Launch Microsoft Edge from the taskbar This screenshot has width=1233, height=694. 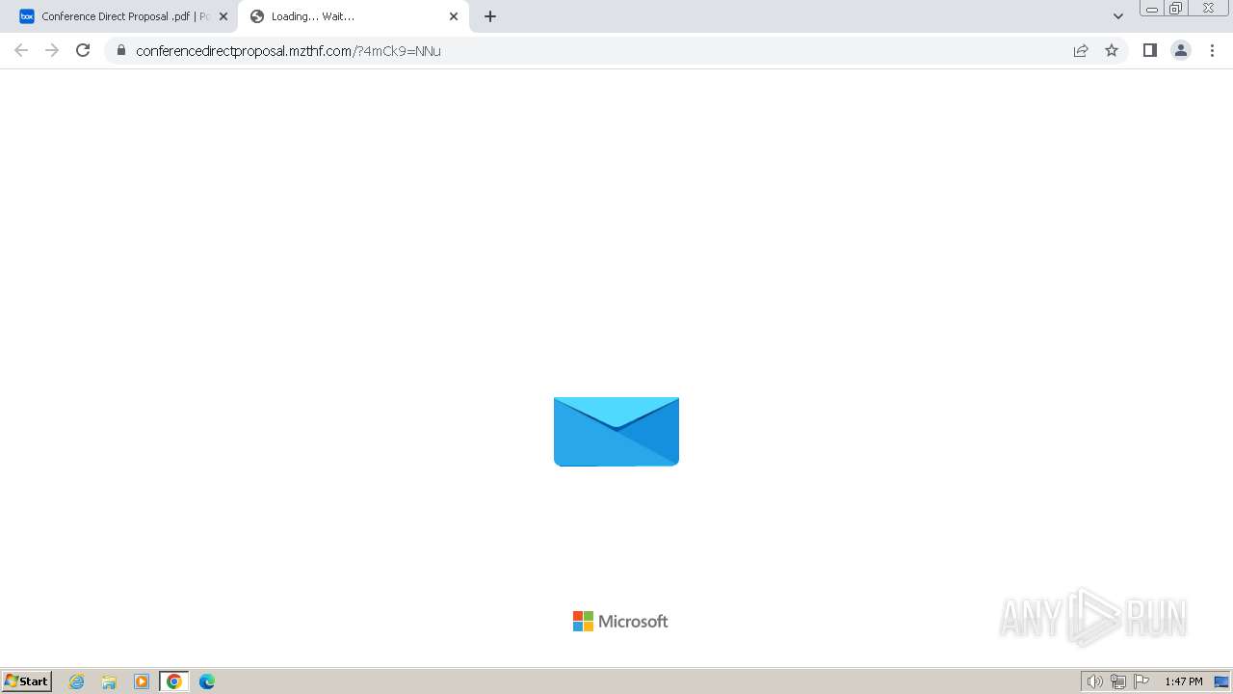click(x=207, y=681)
